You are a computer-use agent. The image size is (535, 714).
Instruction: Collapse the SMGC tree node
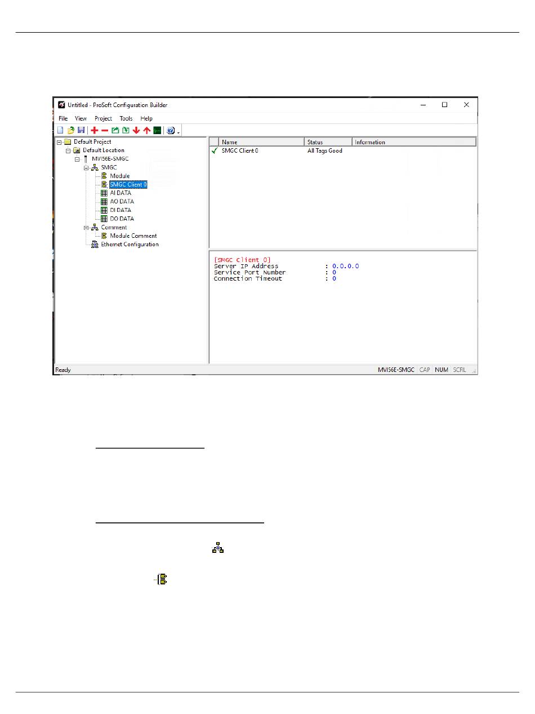coord(86,168)
